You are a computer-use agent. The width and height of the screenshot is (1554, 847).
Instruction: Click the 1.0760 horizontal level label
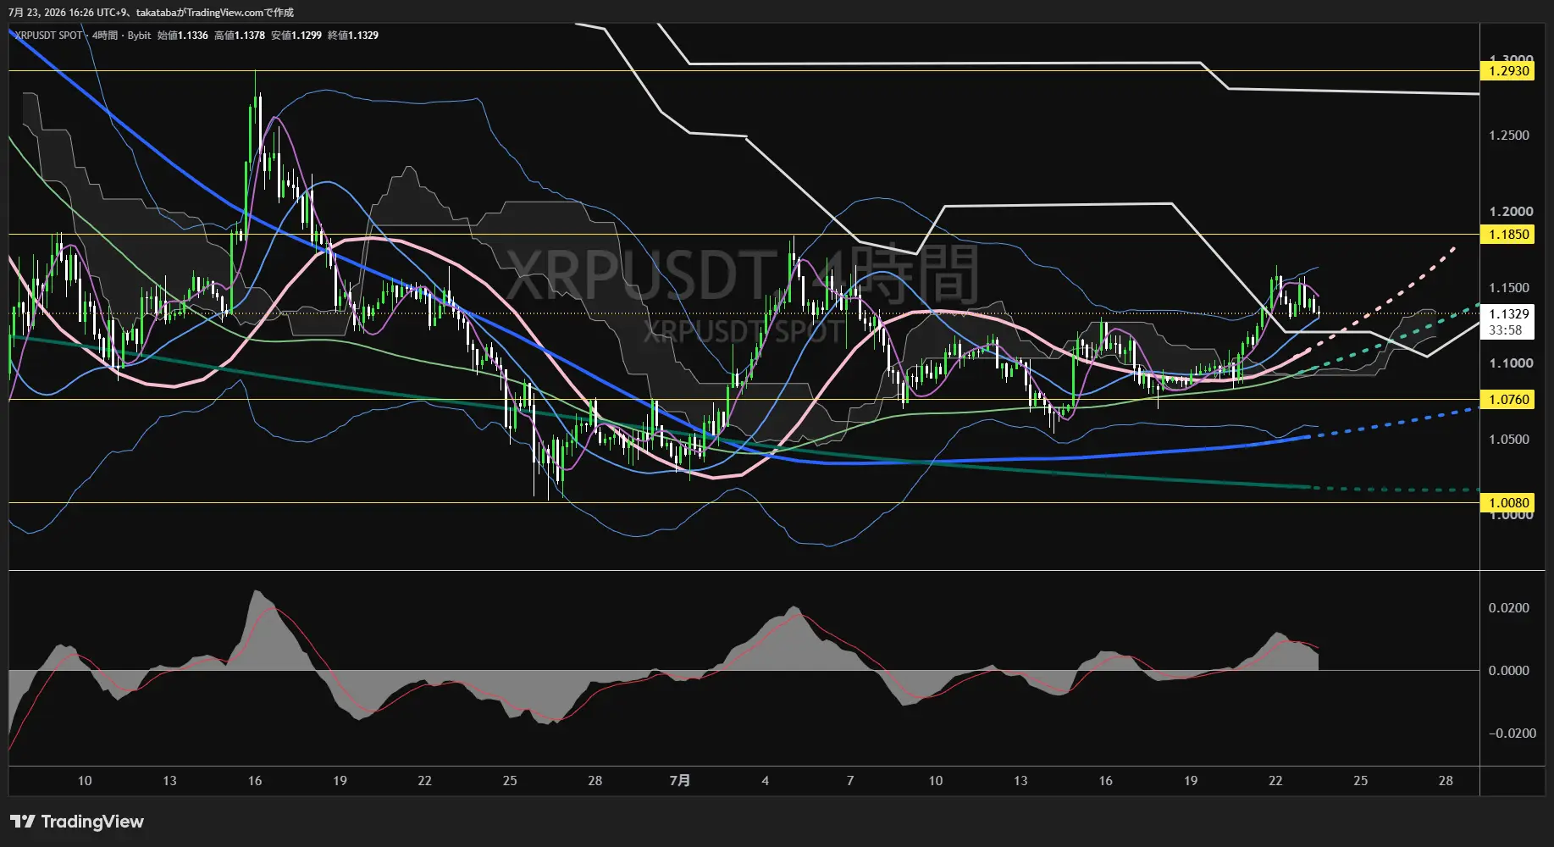pos(1508,400)
